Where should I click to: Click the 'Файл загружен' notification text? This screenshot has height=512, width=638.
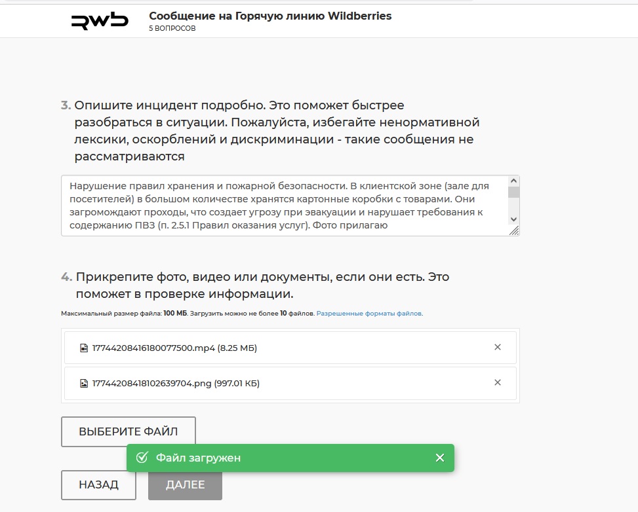click(x=198, y=458)
